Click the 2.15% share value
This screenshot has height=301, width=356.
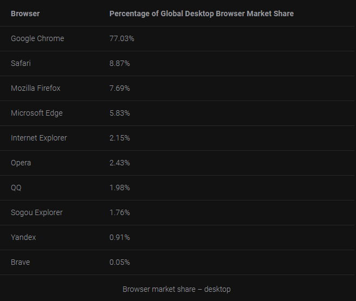point(119,138)
